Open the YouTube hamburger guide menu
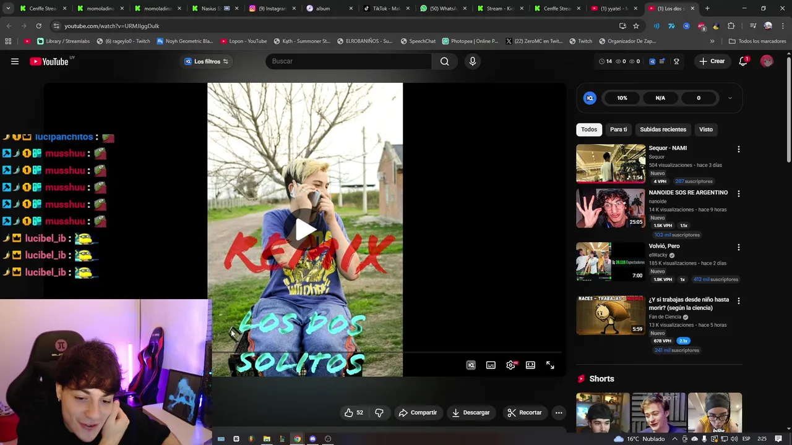 [x=15, y=61]
